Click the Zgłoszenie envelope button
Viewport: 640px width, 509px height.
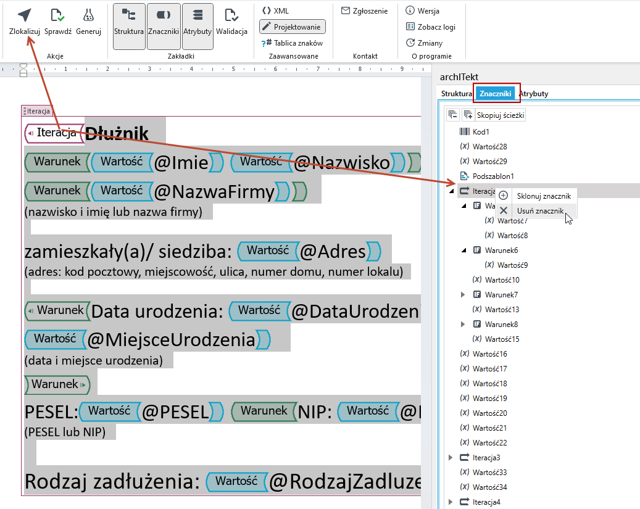(365, 11)
